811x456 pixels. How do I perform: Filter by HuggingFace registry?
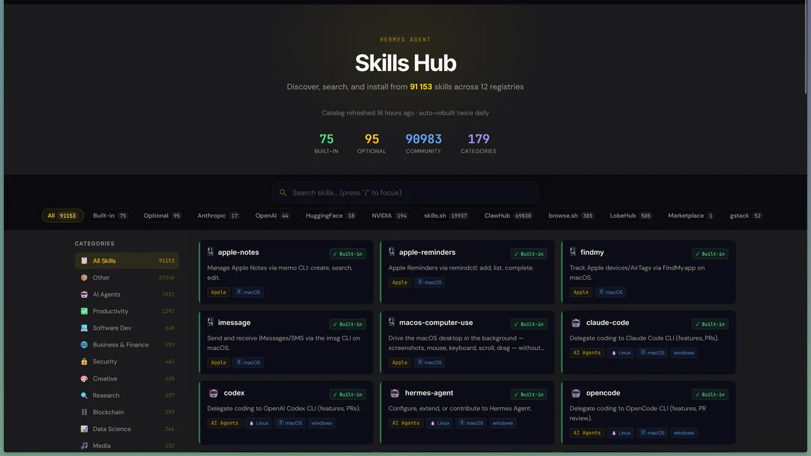tap(330, 216)
